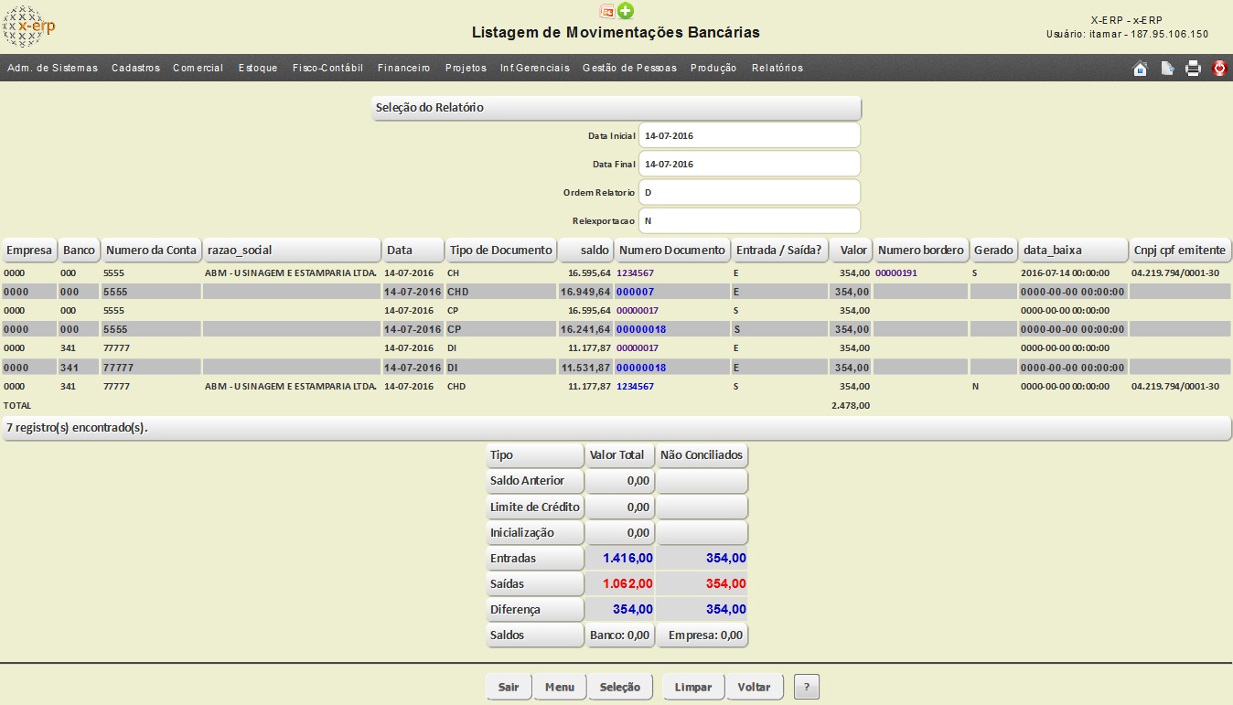Click the Seleção button
1233x705 pixels.
[x=620, y=687]
